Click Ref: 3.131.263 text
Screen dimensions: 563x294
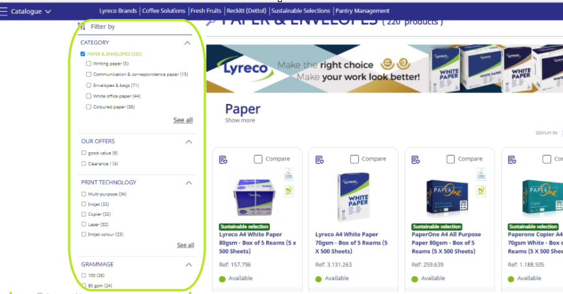333,265
